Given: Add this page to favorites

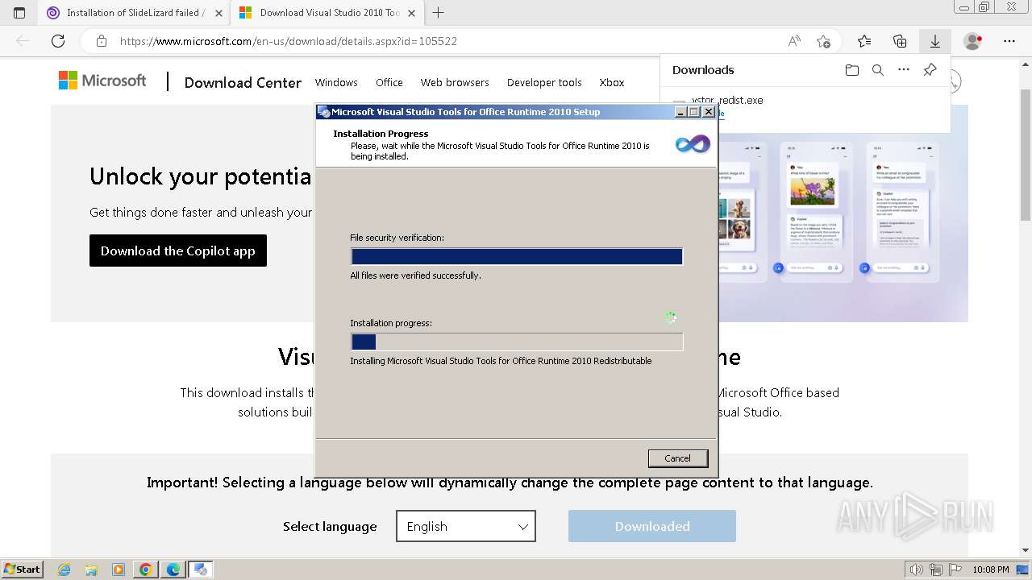Looking at the screenshot, I should pos(823,41).
